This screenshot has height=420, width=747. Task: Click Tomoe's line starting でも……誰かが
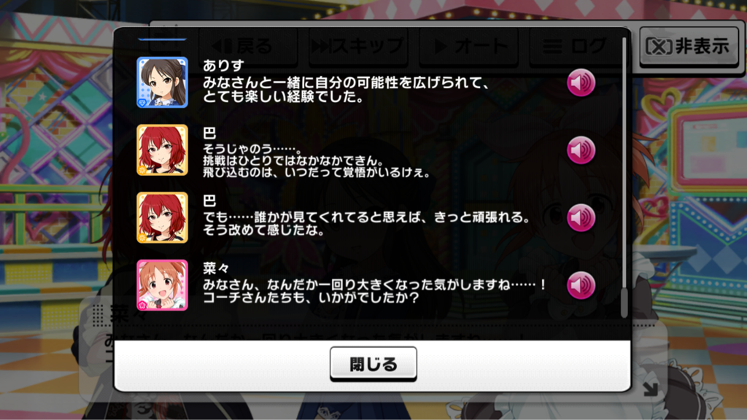[x=366, y=224]
